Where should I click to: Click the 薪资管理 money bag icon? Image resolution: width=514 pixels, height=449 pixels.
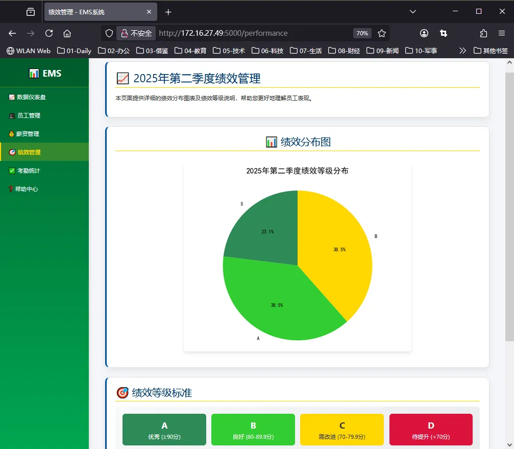coord(11,134)
